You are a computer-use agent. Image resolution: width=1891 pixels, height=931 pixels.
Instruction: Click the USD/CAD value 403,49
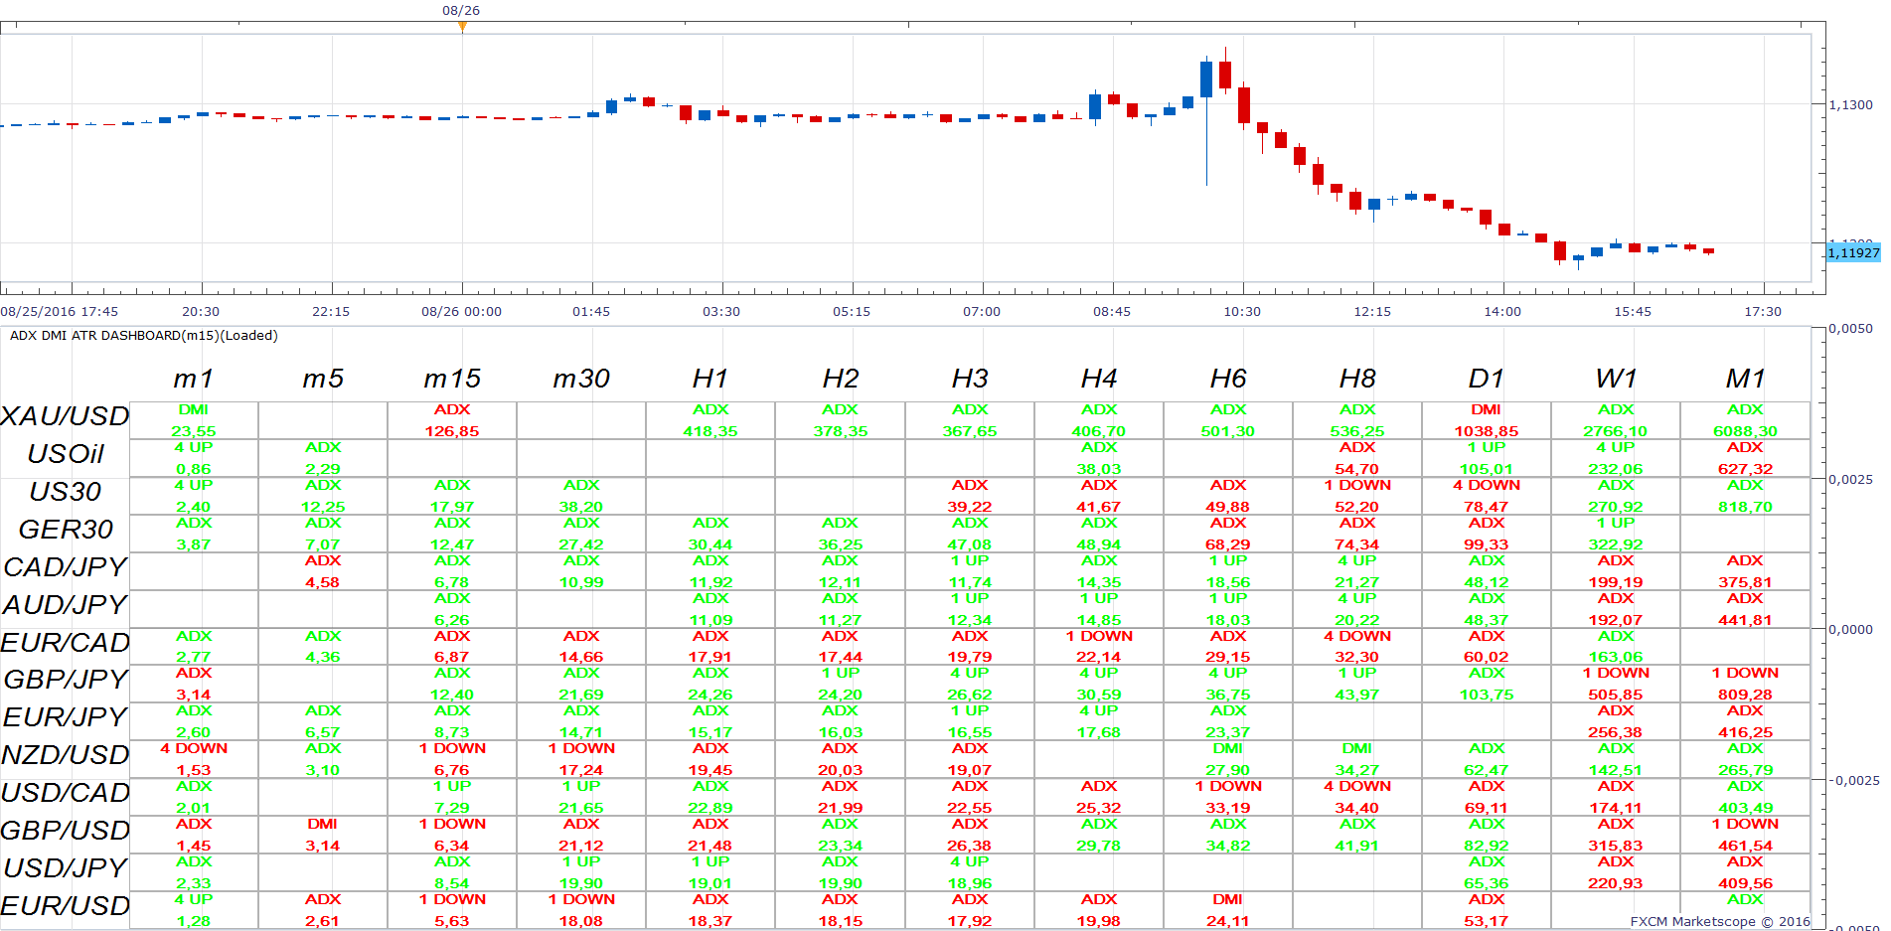tap(1745, 808)
